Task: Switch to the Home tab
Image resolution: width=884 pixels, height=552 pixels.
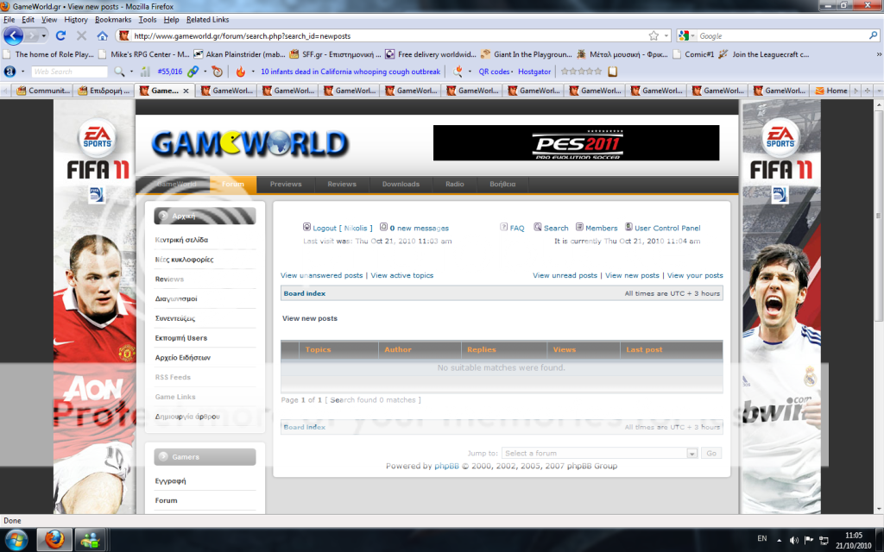Action: (831, 90)
